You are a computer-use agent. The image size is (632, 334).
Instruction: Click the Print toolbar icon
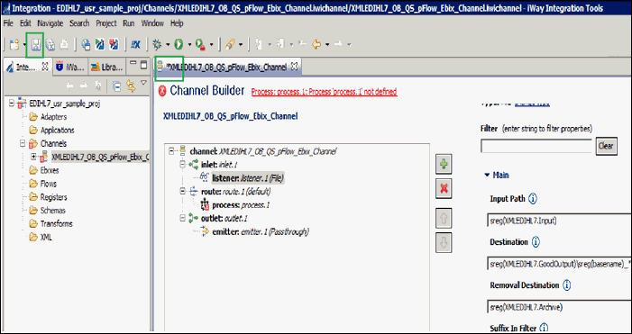(64, 45)
